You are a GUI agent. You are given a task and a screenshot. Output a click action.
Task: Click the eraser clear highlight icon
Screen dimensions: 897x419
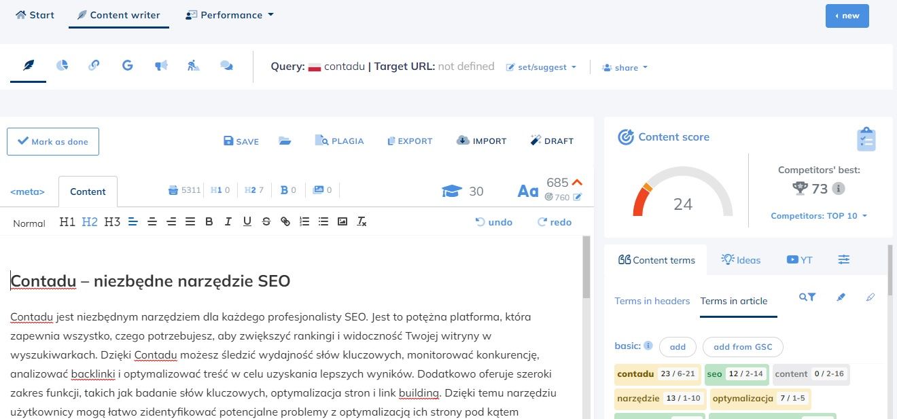pyautogui.click(x=870, y=297)
